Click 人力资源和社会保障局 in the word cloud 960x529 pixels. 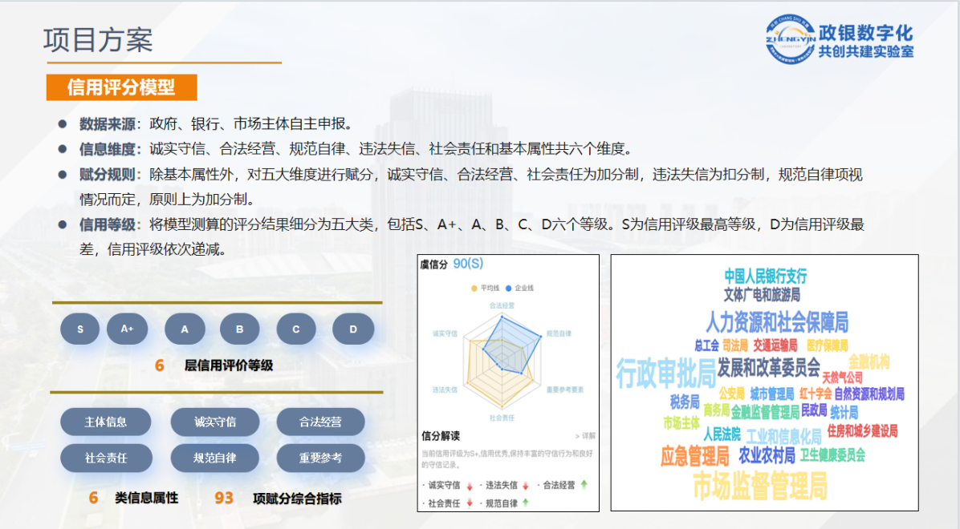click(777, 322)
